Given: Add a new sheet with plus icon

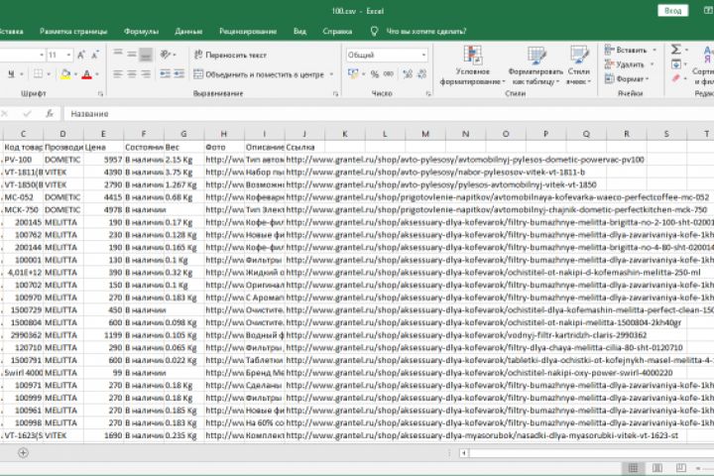Looking at the screenshot, I should pyautogui.click(x=23, y=452).
